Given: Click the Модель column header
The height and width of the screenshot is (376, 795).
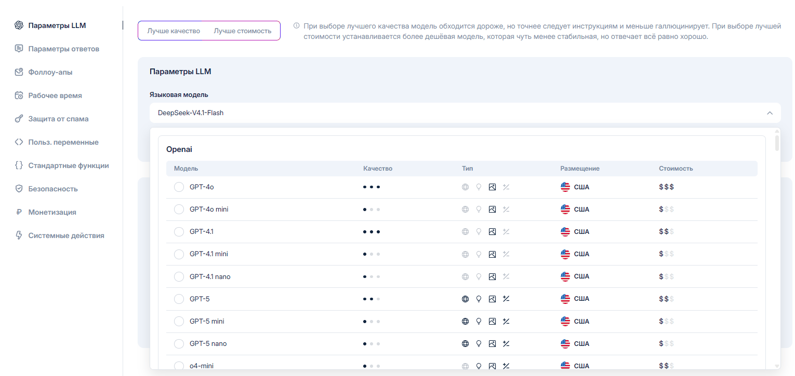Looking at the screenshot, I should click(186, 169).
